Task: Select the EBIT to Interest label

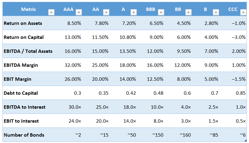Action: (21, 121)
